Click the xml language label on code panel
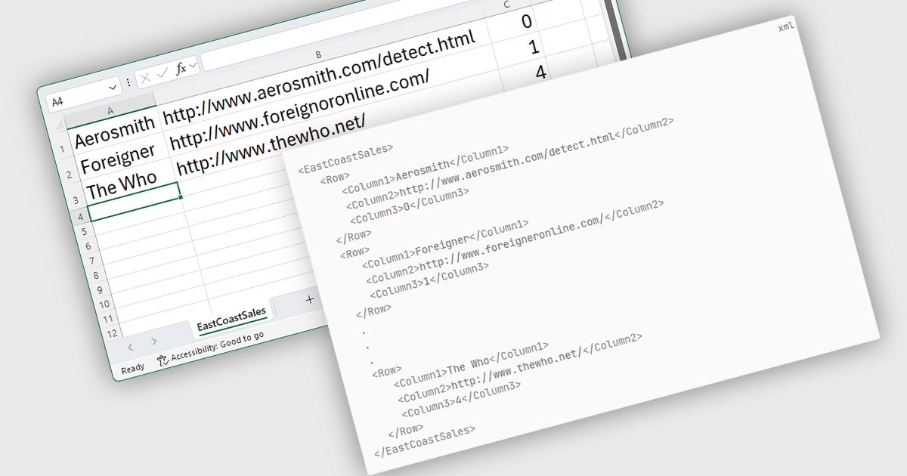 786,26
